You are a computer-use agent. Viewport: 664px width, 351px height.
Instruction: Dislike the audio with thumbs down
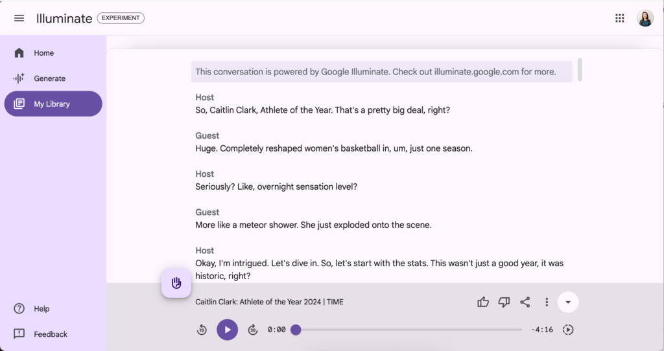pos(504,302)
